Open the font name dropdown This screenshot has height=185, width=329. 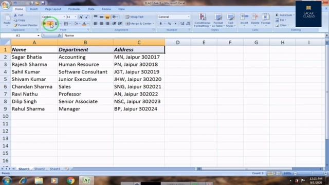point(64,17)
